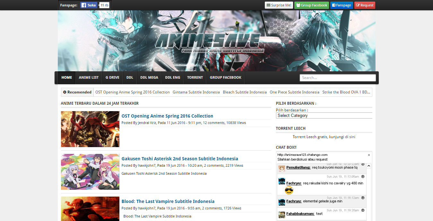The height and width of the screenshot is (221, 433).
Task: Open recommended link Bleach Subtitle Indonesia
Action: click(x=245, y=92)
